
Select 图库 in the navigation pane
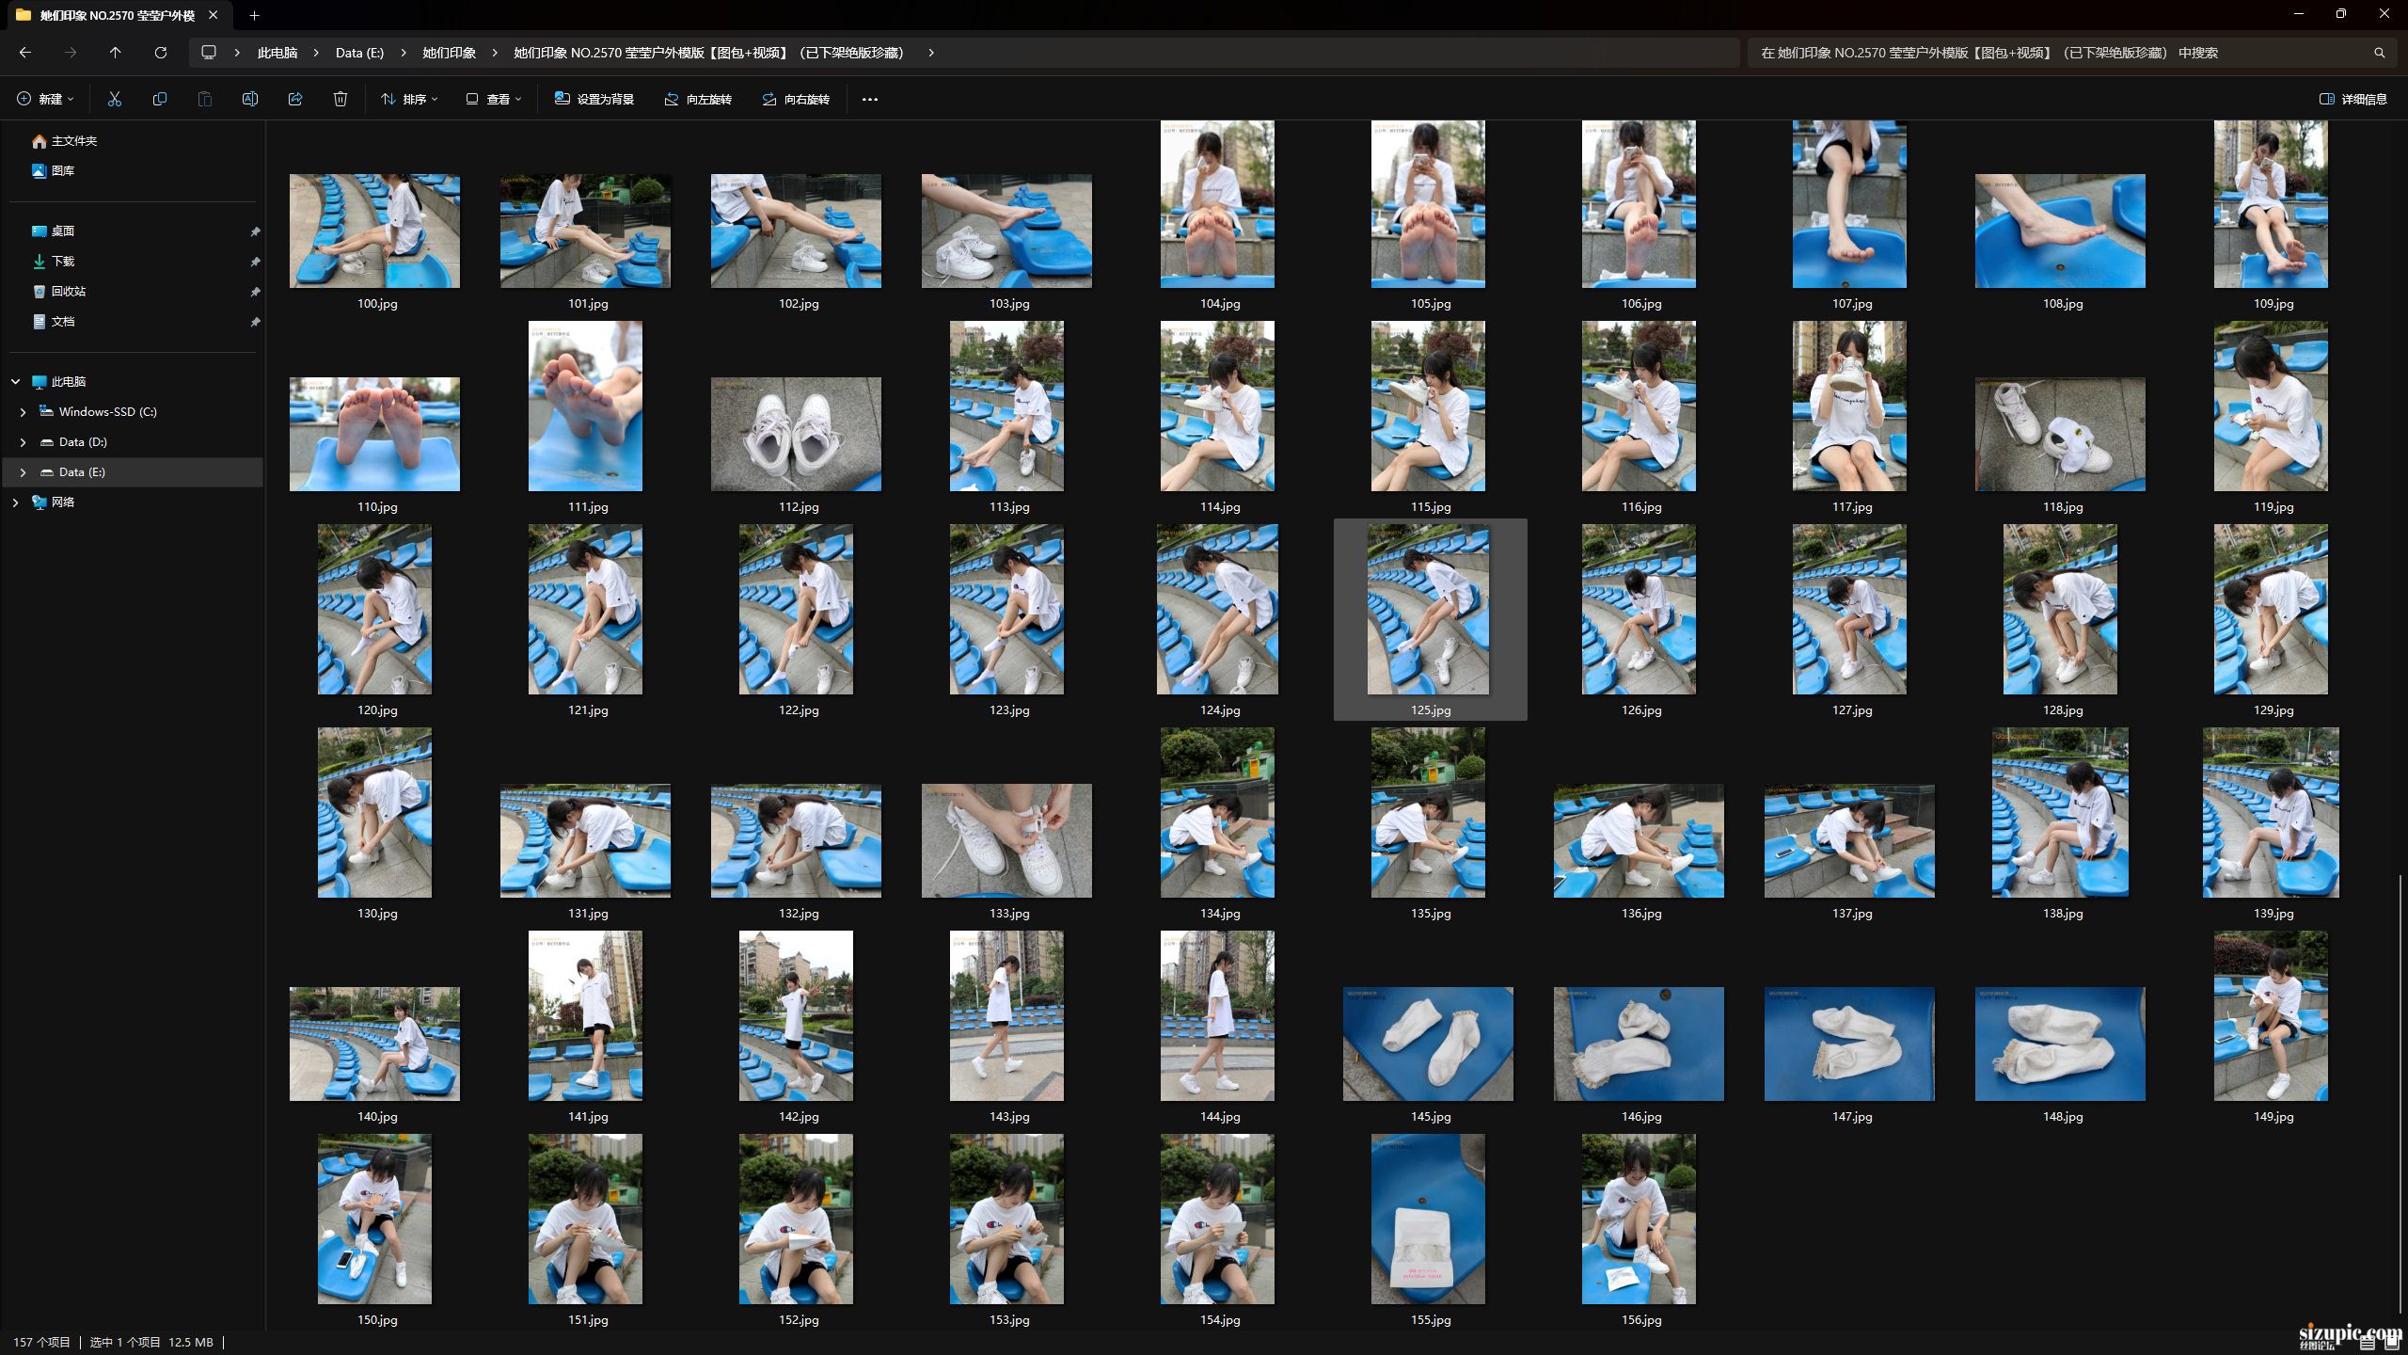tap(62, 171)
